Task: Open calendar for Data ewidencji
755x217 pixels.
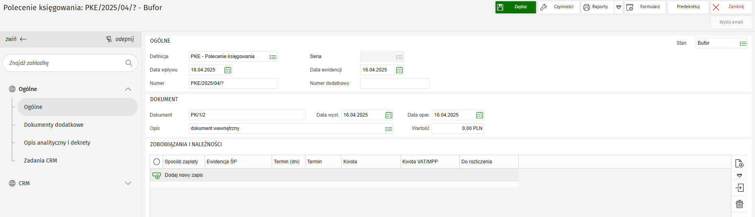Action: [x=399, y=70]
